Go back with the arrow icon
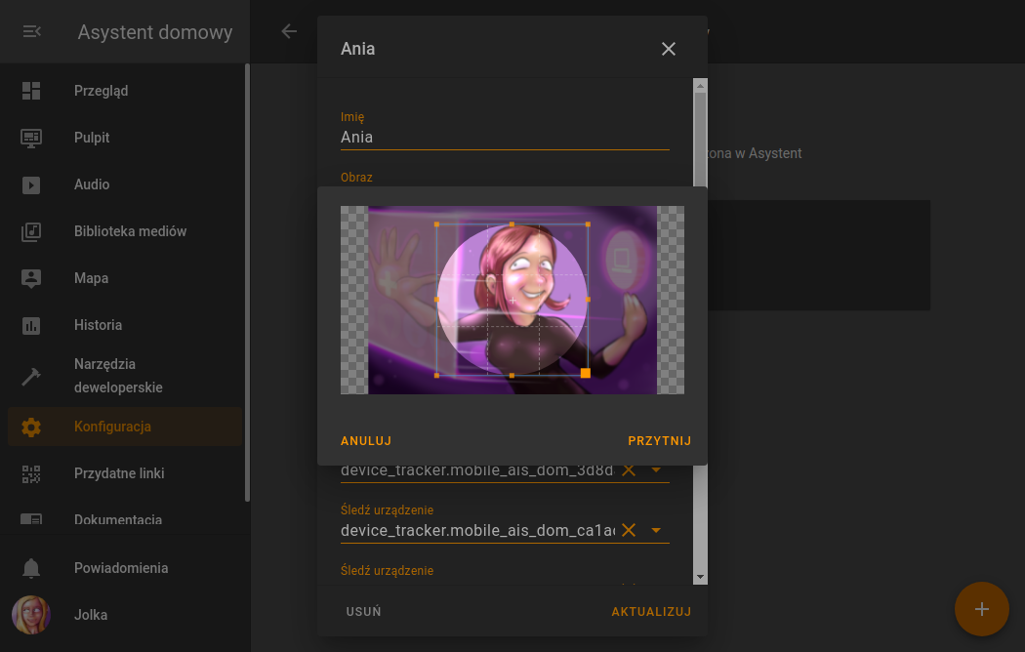Screen dimensions: 1025x652 pyautogui.click(x=289, y=30)
